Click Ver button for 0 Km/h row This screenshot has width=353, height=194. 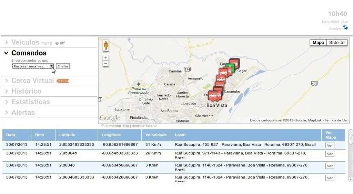(330, 178)
